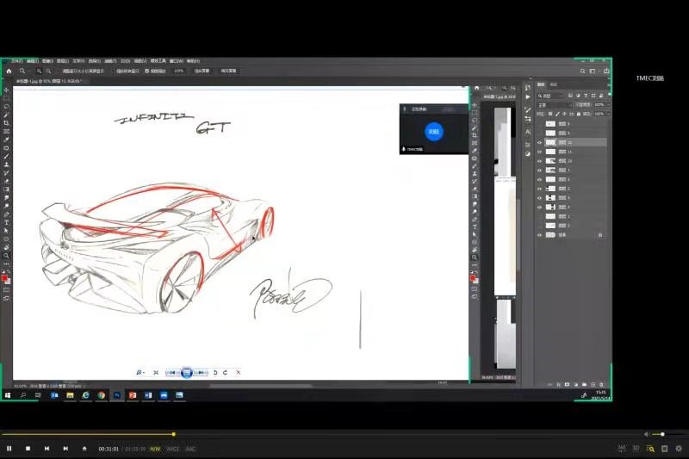The width and height of the screenshot is (689, 459).
Task: Toggle the layer filter on/off switch
Action: tap(609, 96)
